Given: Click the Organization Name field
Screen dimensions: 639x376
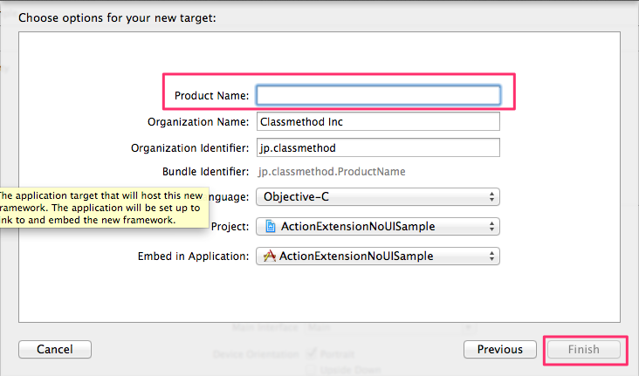Looking at the screenshot, I should [x=377, y=122].
